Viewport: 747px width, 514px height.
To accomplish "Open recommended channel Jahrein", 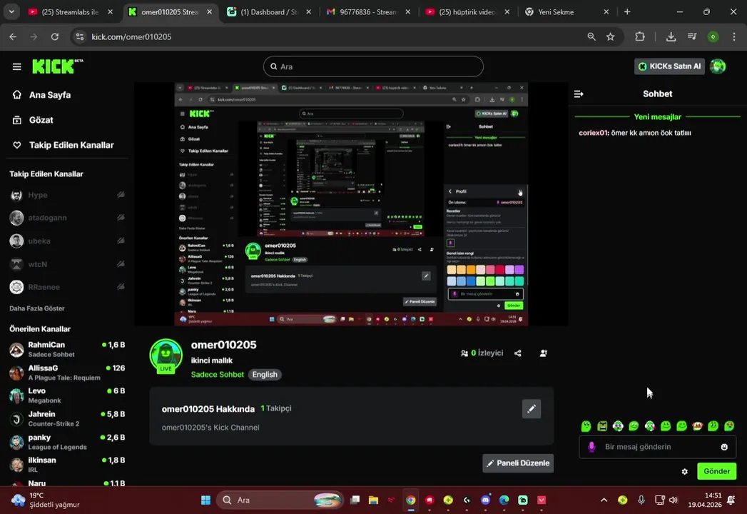I will point(66,418).
